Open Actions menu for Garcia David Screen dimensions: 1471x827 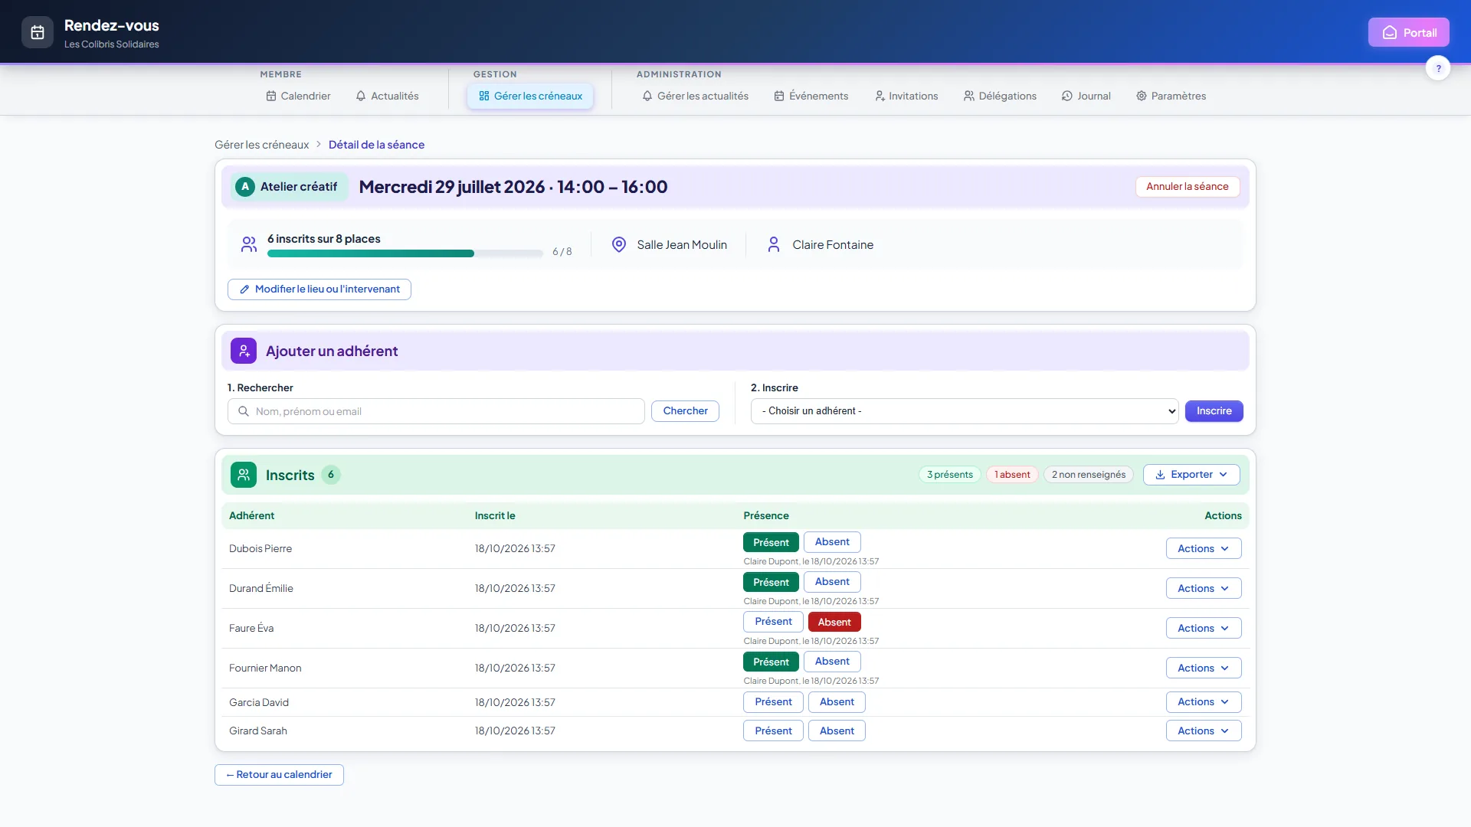pyautogui.click(x=1204, y=702)
